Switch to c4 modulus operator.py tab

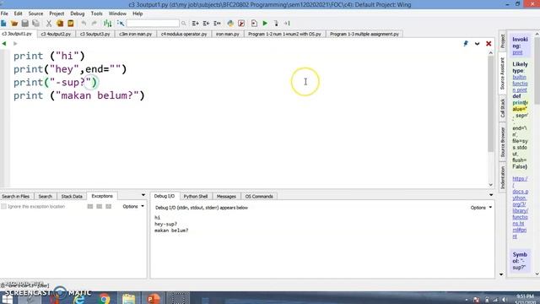click(184, 34)
